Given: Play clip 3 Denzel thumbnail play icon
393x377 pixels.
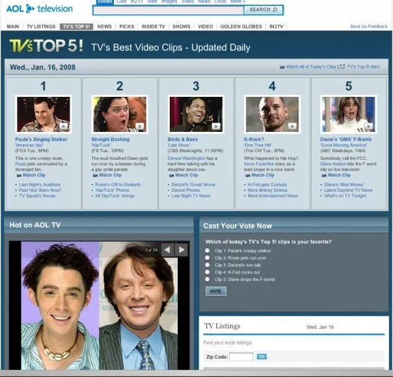Looking at the screenshot, I should (216, 126).
